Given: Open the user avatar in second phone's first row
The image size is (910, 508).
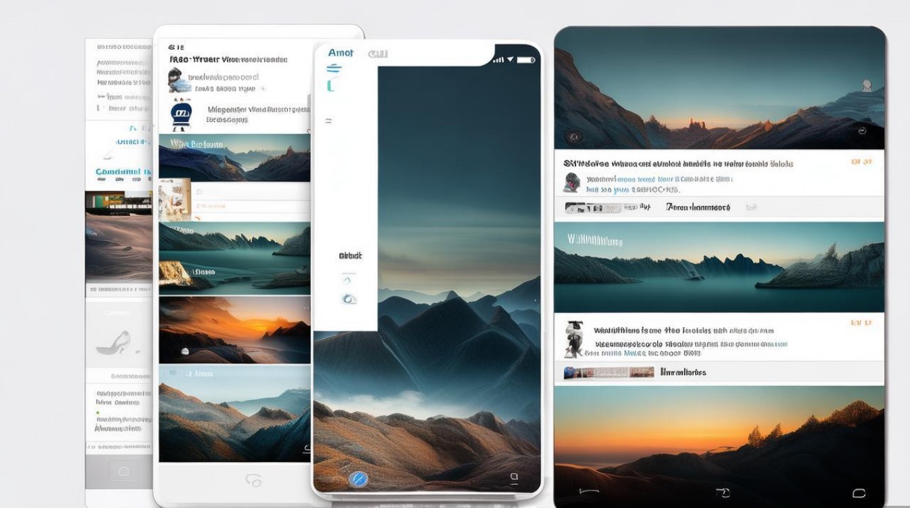Looking at the screenshot, I should tap(178, 81).
